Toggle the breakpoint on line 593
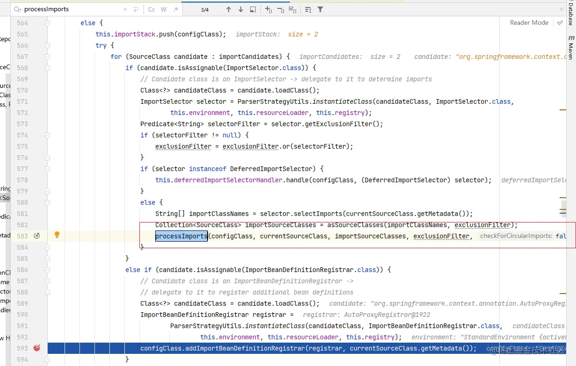 tap(37, 348)
